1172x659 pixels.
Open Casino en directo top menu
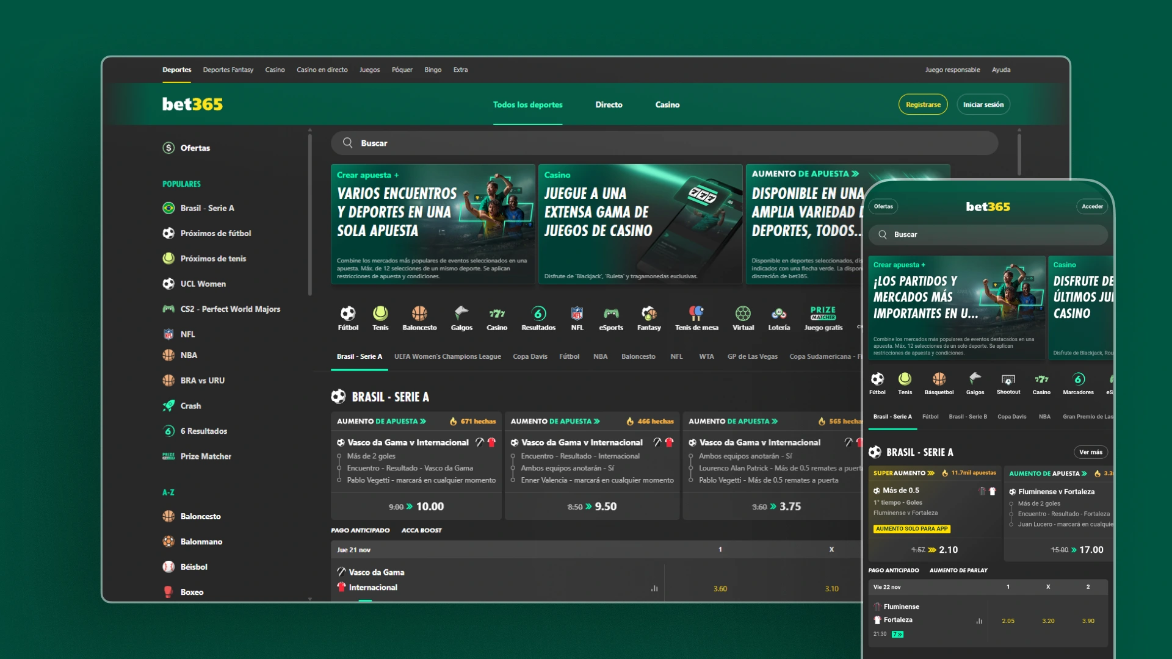click(x=322, y=70)
